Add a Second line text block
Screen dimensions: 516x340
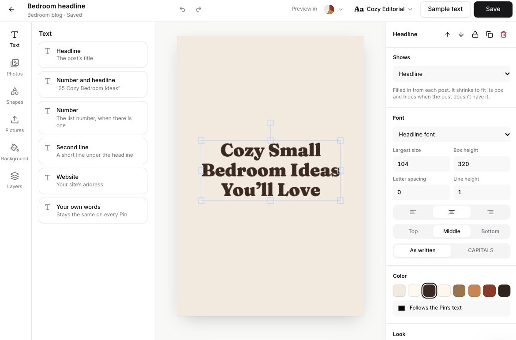point(93,151)
